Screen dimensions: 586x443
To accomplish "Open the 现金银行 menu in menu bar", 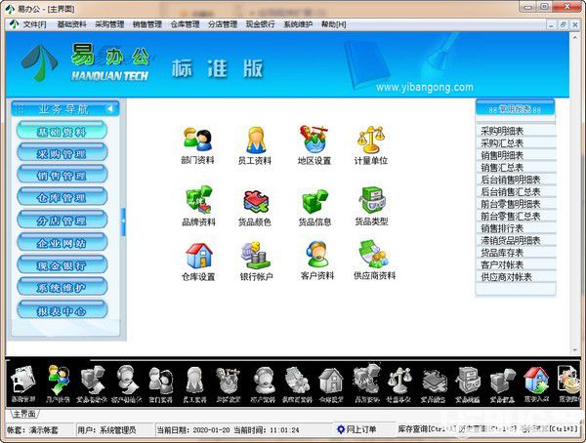I will tap(260, 24).
